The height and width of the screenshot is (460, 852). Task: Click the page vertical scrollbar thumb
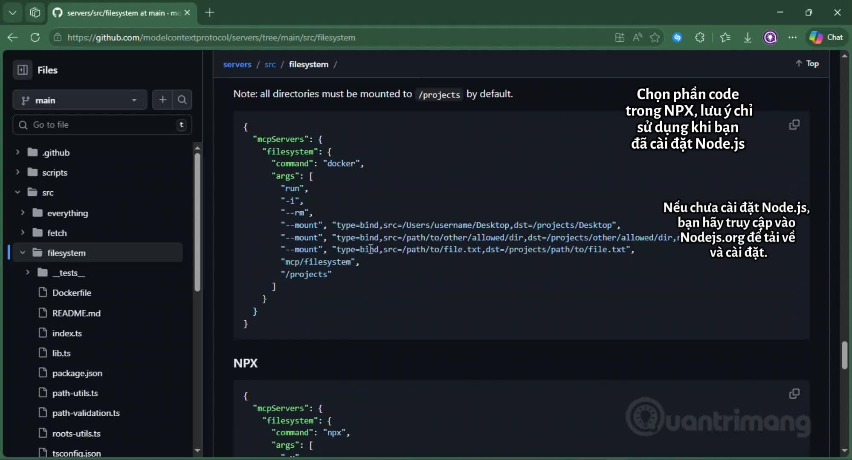click(x=844, y=356)
